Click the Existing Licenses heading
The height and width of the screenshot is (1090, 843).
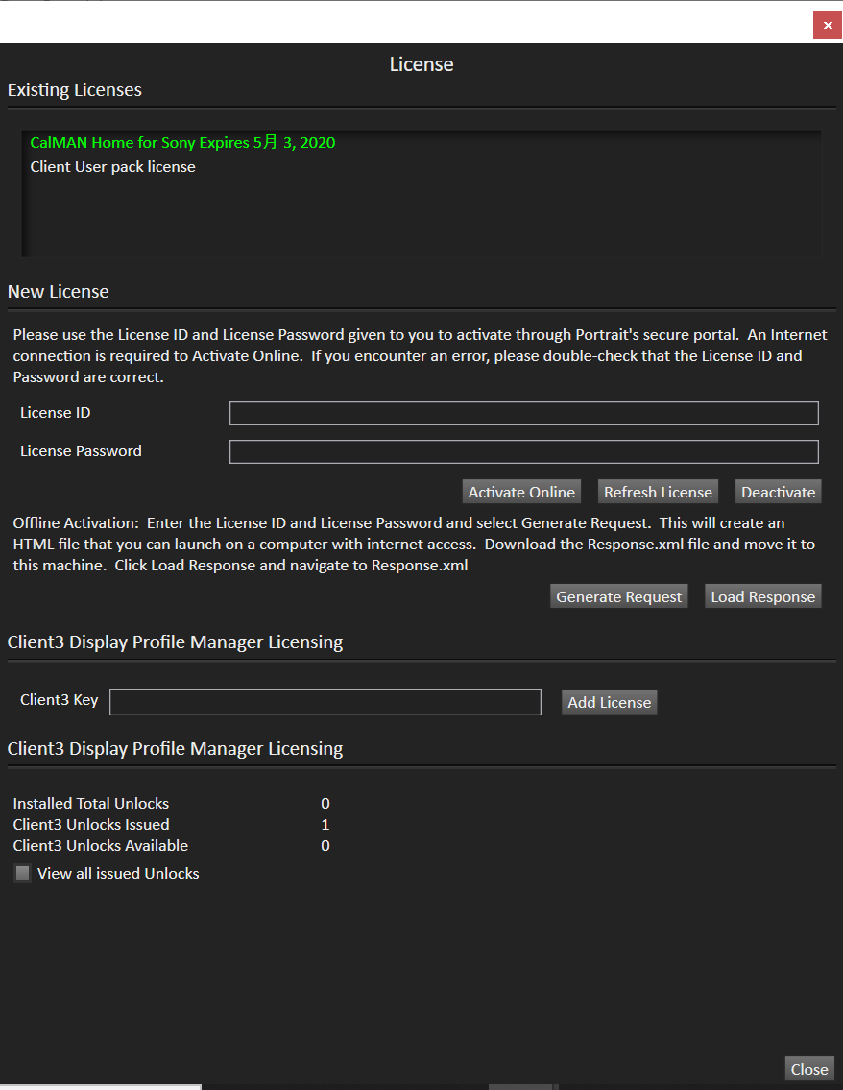pyautogui.click(x=74, y=90)
